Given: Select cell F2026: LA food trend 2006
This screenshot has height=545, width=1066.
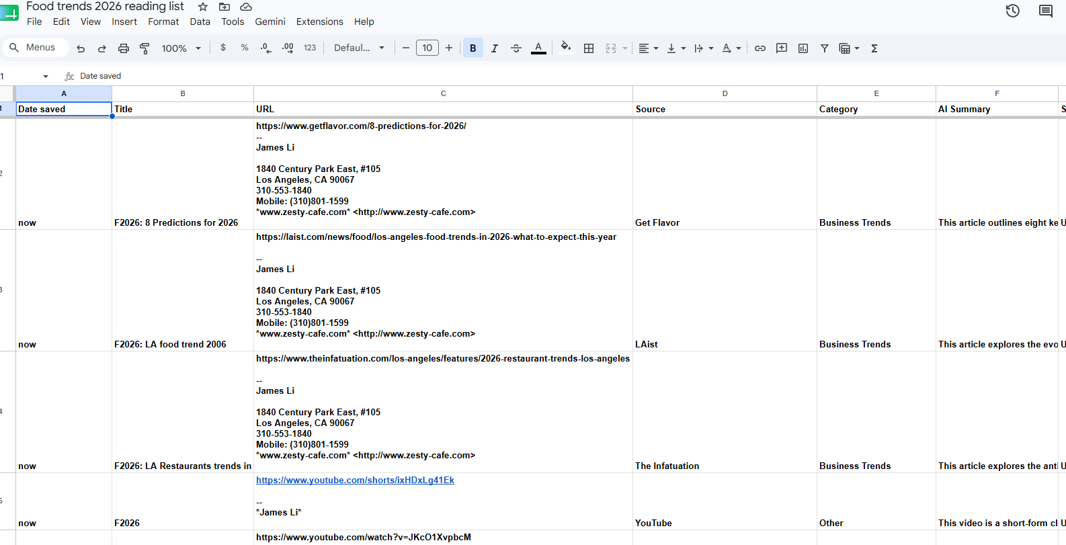Looking at the screenshot, I should [x=183, y=290].
